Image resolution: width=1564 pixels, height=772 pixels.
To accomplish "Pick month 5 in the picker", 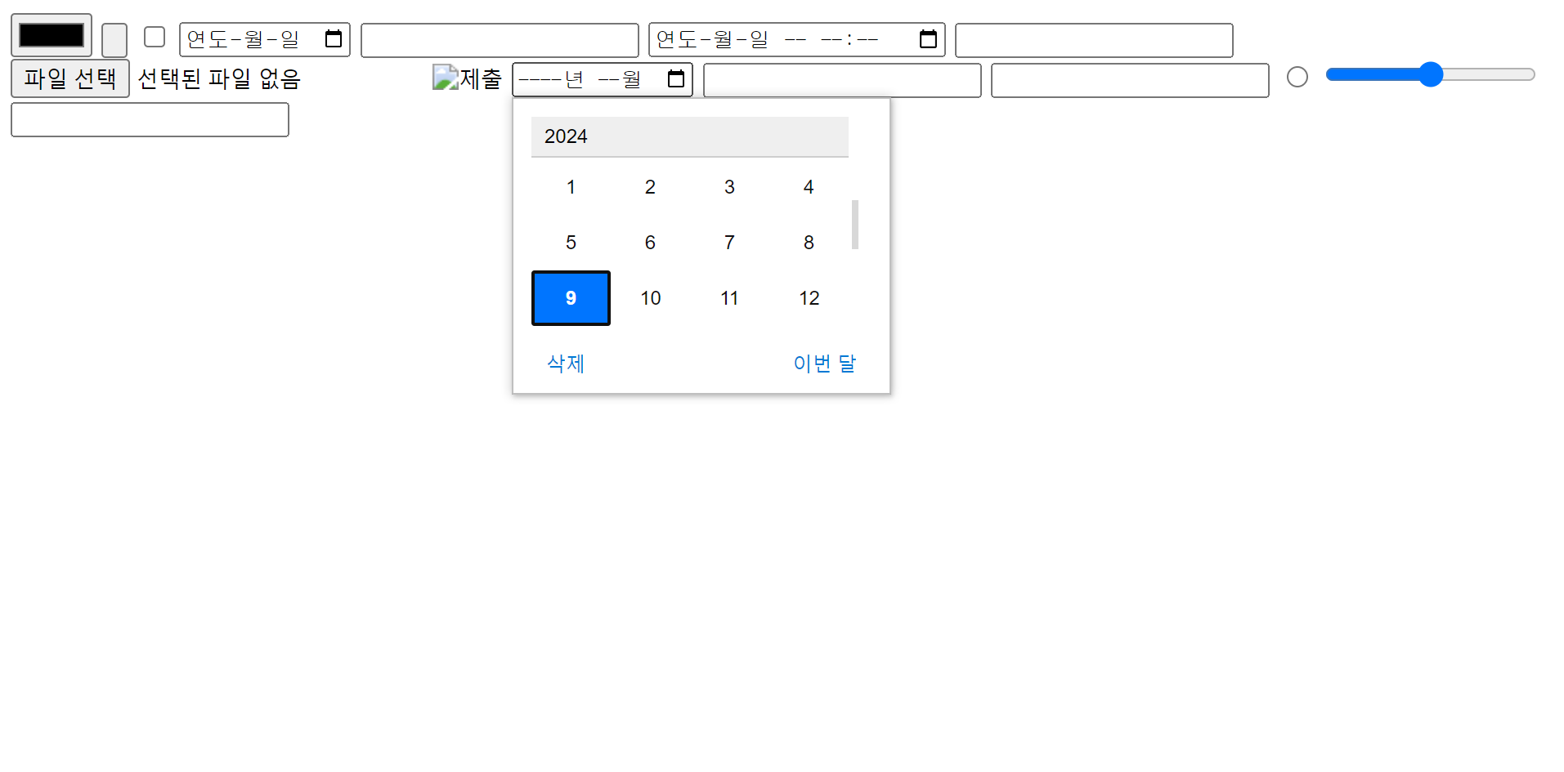I will pyautogui.click(x=571, y=243).
